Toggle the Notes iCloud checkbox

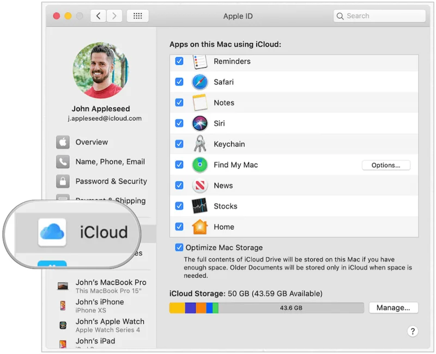click(x=179, y=102)
